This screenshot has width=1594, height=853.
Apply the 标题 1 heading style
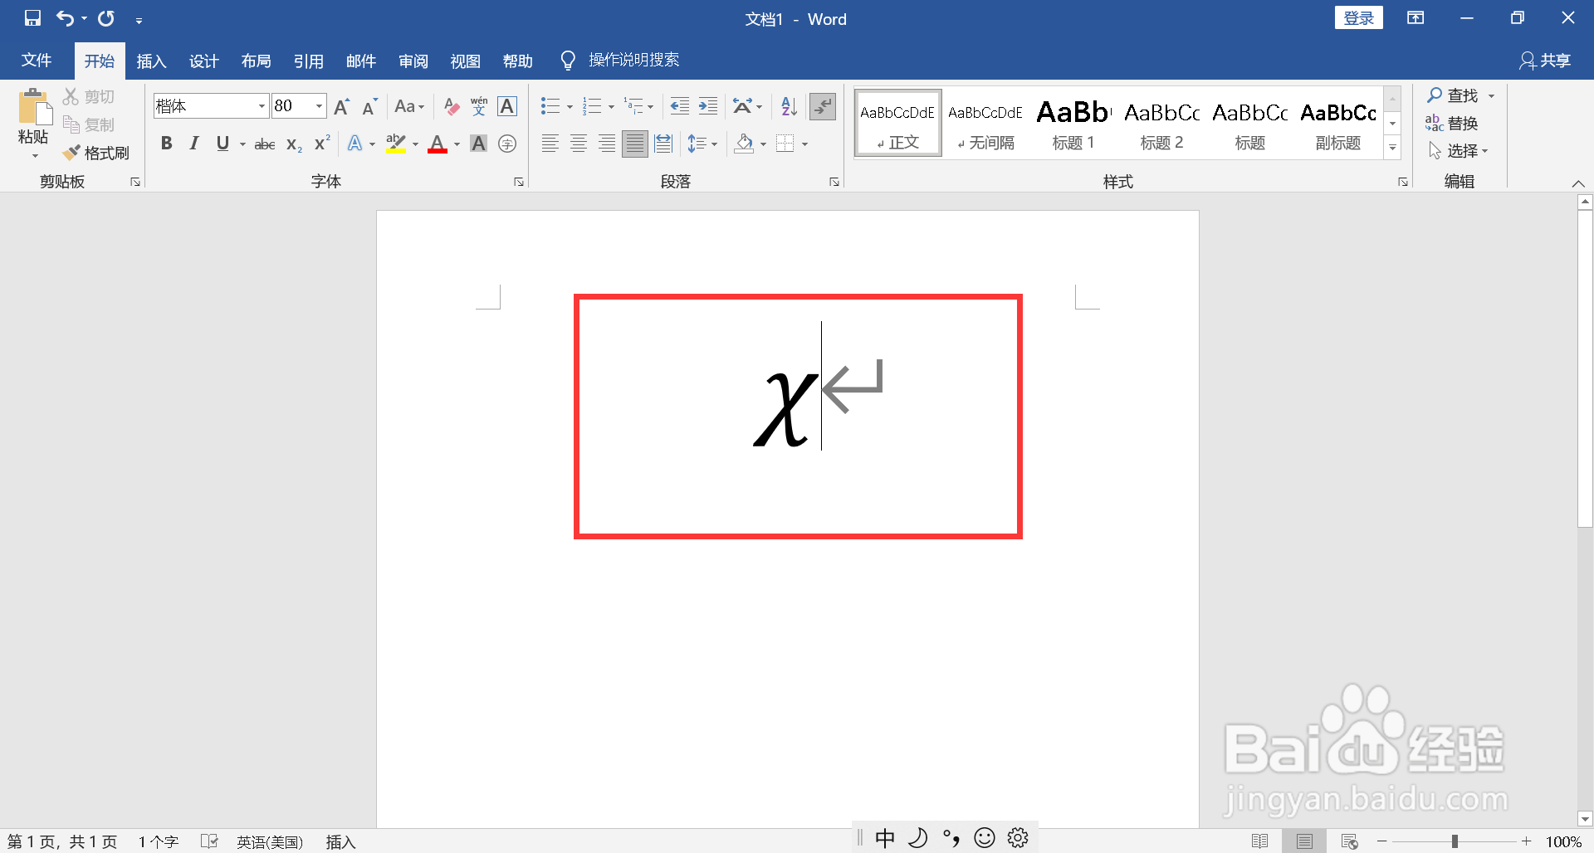[1073, 124]
